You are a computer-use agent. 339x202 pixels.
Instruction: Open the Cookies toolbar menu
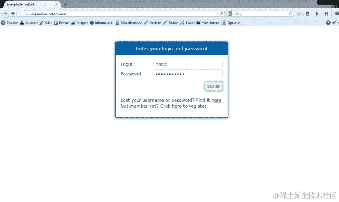coord(29,22)
